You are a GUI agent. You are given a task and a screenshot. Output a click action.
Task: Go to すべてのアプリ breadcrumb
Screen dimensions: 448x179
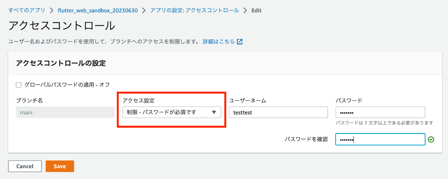(x=27, y=10)
